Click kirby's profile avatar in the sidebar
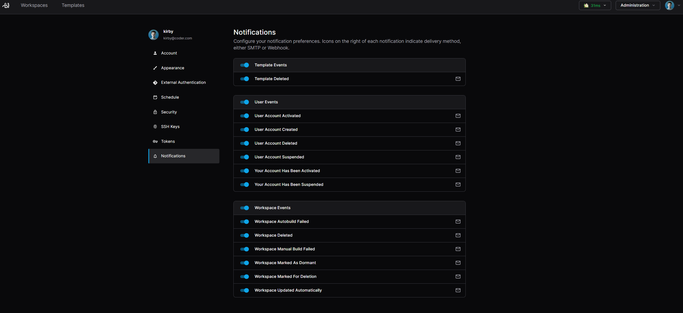This screenshot has height=313, width=683. (x=153, y=35)
